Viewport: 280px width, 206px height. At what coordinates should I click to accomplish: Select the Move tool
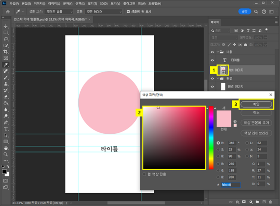pyautogui.click(x=6, y=26)
